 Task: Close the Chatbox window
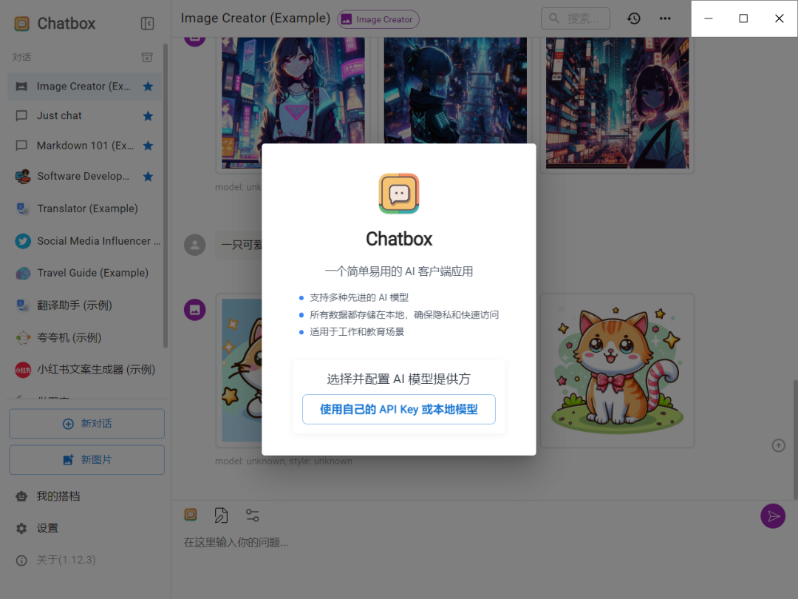click(x=780, y=18)
